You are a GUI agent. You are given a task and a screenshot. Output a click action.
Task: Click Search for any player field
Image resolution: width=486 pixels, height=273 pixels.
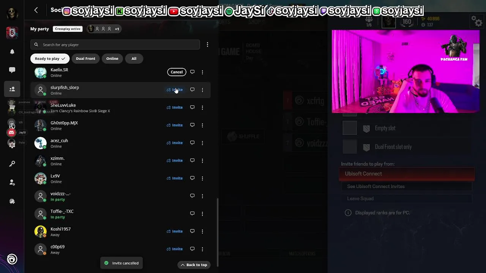(115, 45)
